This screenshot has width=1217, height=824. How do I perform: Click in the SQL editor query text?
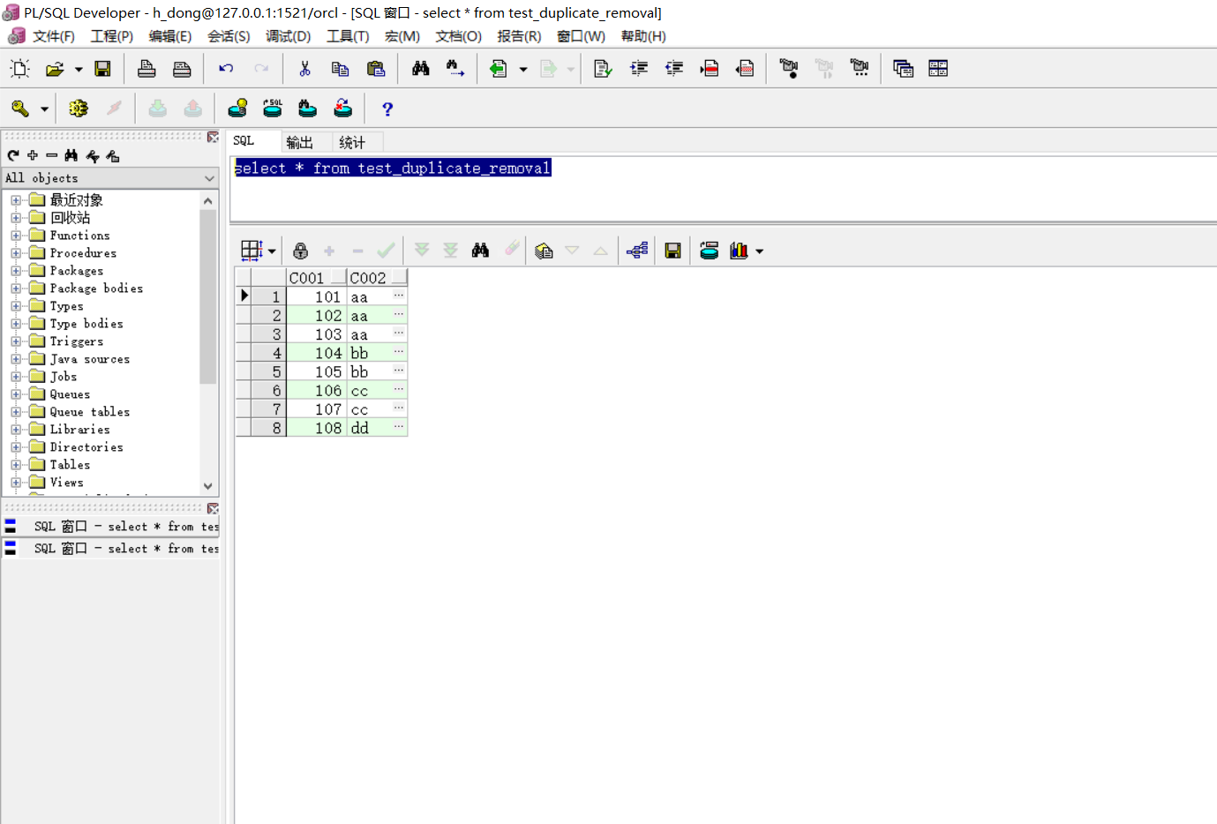393,169
